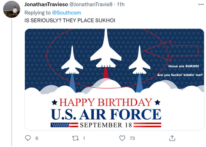The width and height of the screenshot is (206, 147).
Task: Select the 'IS SERIOUSLY? THEY PLACE SUKHOI' tweet text
Action: [x=70, y=20]
